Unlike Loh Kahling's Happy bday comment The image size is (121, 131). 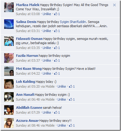point(62,86)
